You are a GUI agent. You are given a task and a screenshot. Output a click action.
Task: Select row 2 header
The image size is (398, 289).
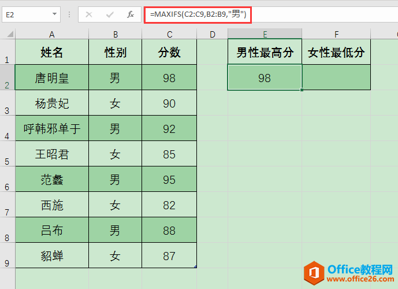click(x=8, y=77)
